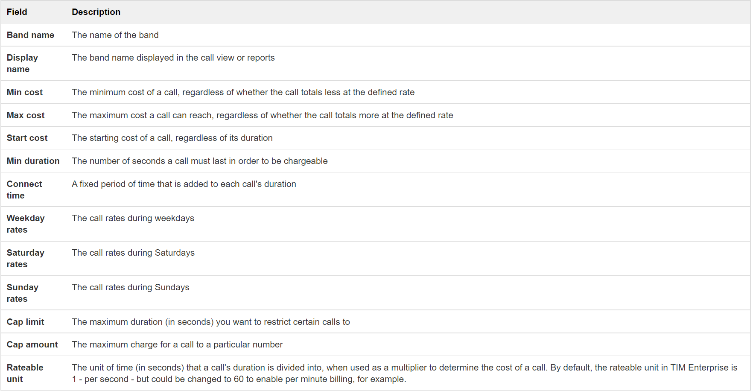
Task: Click the Max cost field label
Action: [26, 115]
